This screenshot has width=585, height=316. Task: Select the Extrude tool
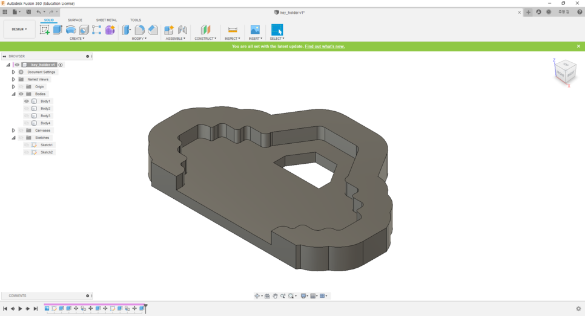pos(58,30)
